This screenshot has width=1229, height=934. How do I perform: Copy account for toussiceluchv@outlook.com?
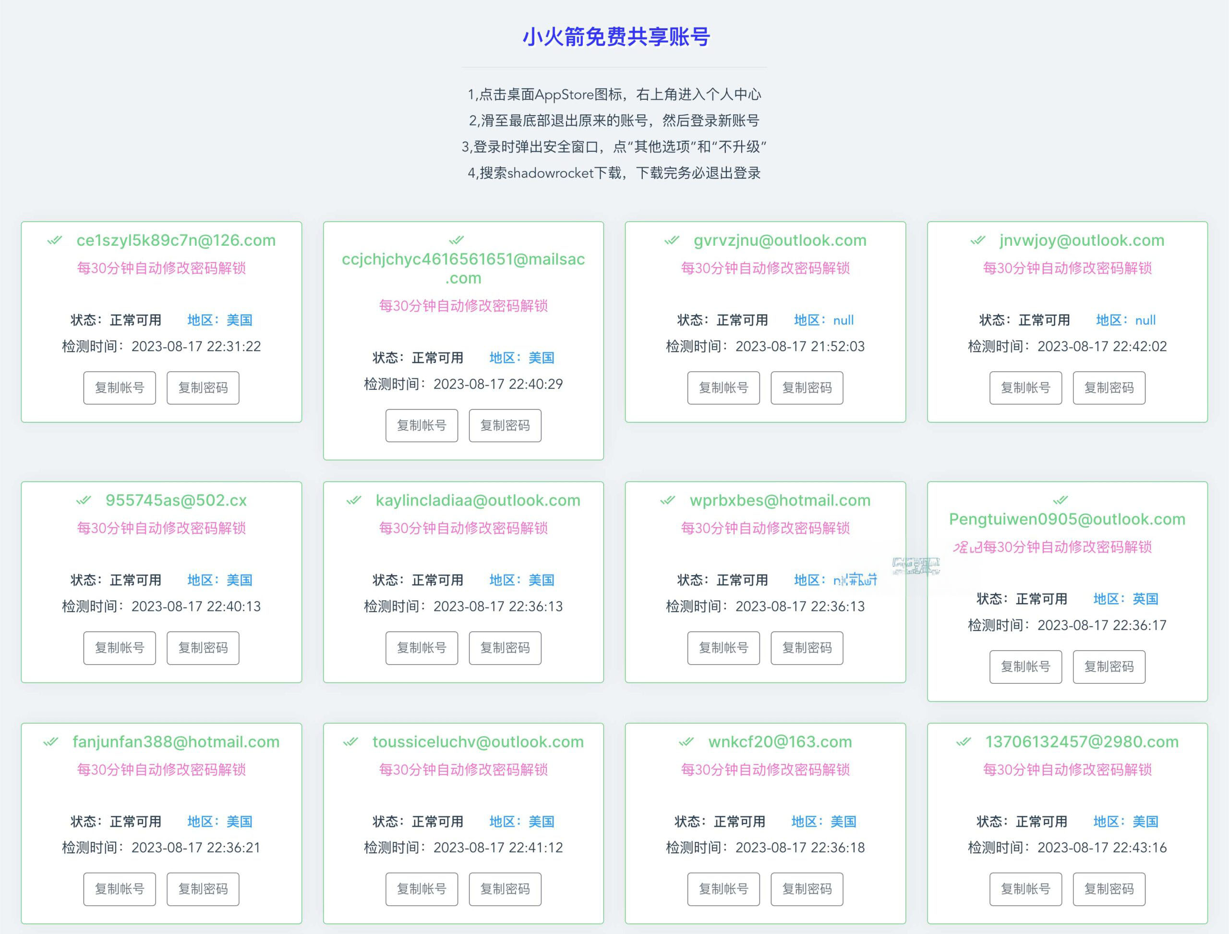coord(422,889)
